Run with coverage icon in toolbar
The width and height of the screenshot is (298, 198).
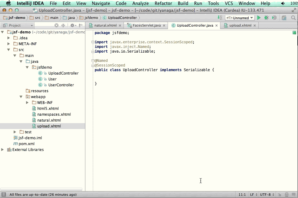tap(274, 18)
